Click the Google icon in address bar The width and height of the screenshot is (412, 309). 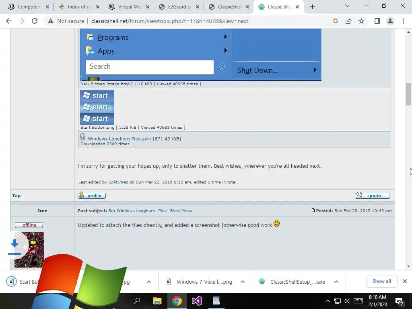click(x=335, y=21)
